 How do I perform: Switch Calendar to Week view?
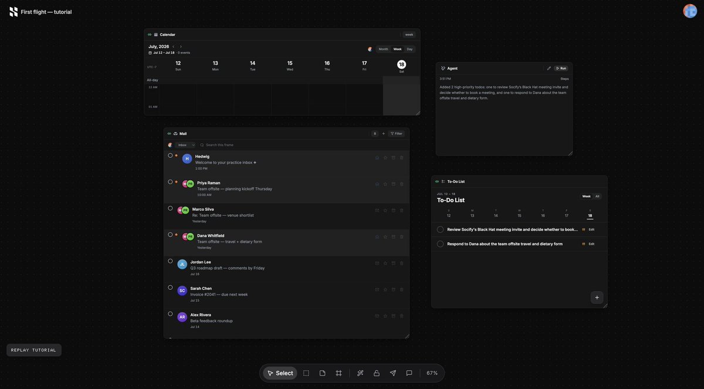click(x=398, y=49)
